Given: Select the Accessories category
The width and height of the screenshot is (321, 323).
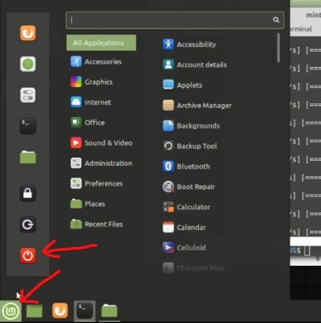Looking at the screenshot, I should [x=96, y=61].
